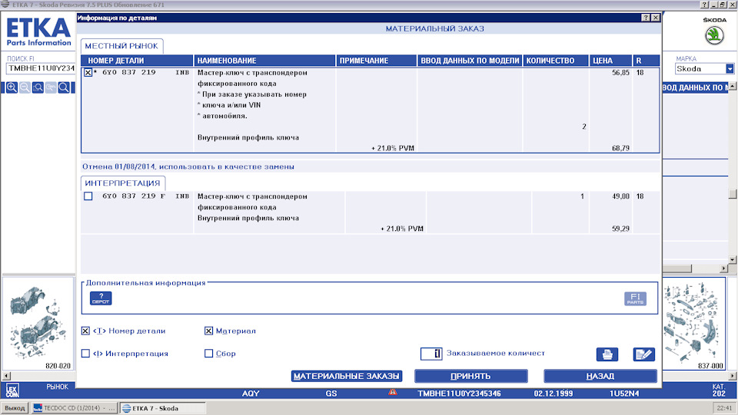738x415 pixels.
Task: Click the engine code AQY in status bar
Action: 251,394
